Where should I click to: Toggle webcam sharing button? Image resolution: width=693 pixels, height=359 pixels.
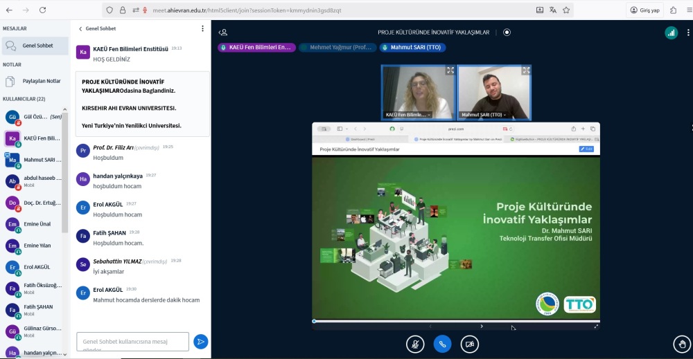pyautogui.click(x=470, y=344)
